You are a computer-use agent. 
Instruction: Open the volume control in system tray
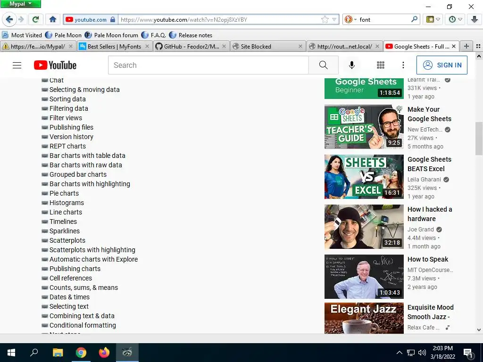[x=422, y=353]
